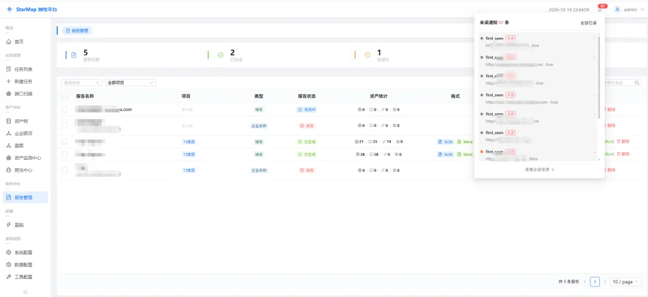
Task: Expand the admin user menu
Action: pos(629,10)
